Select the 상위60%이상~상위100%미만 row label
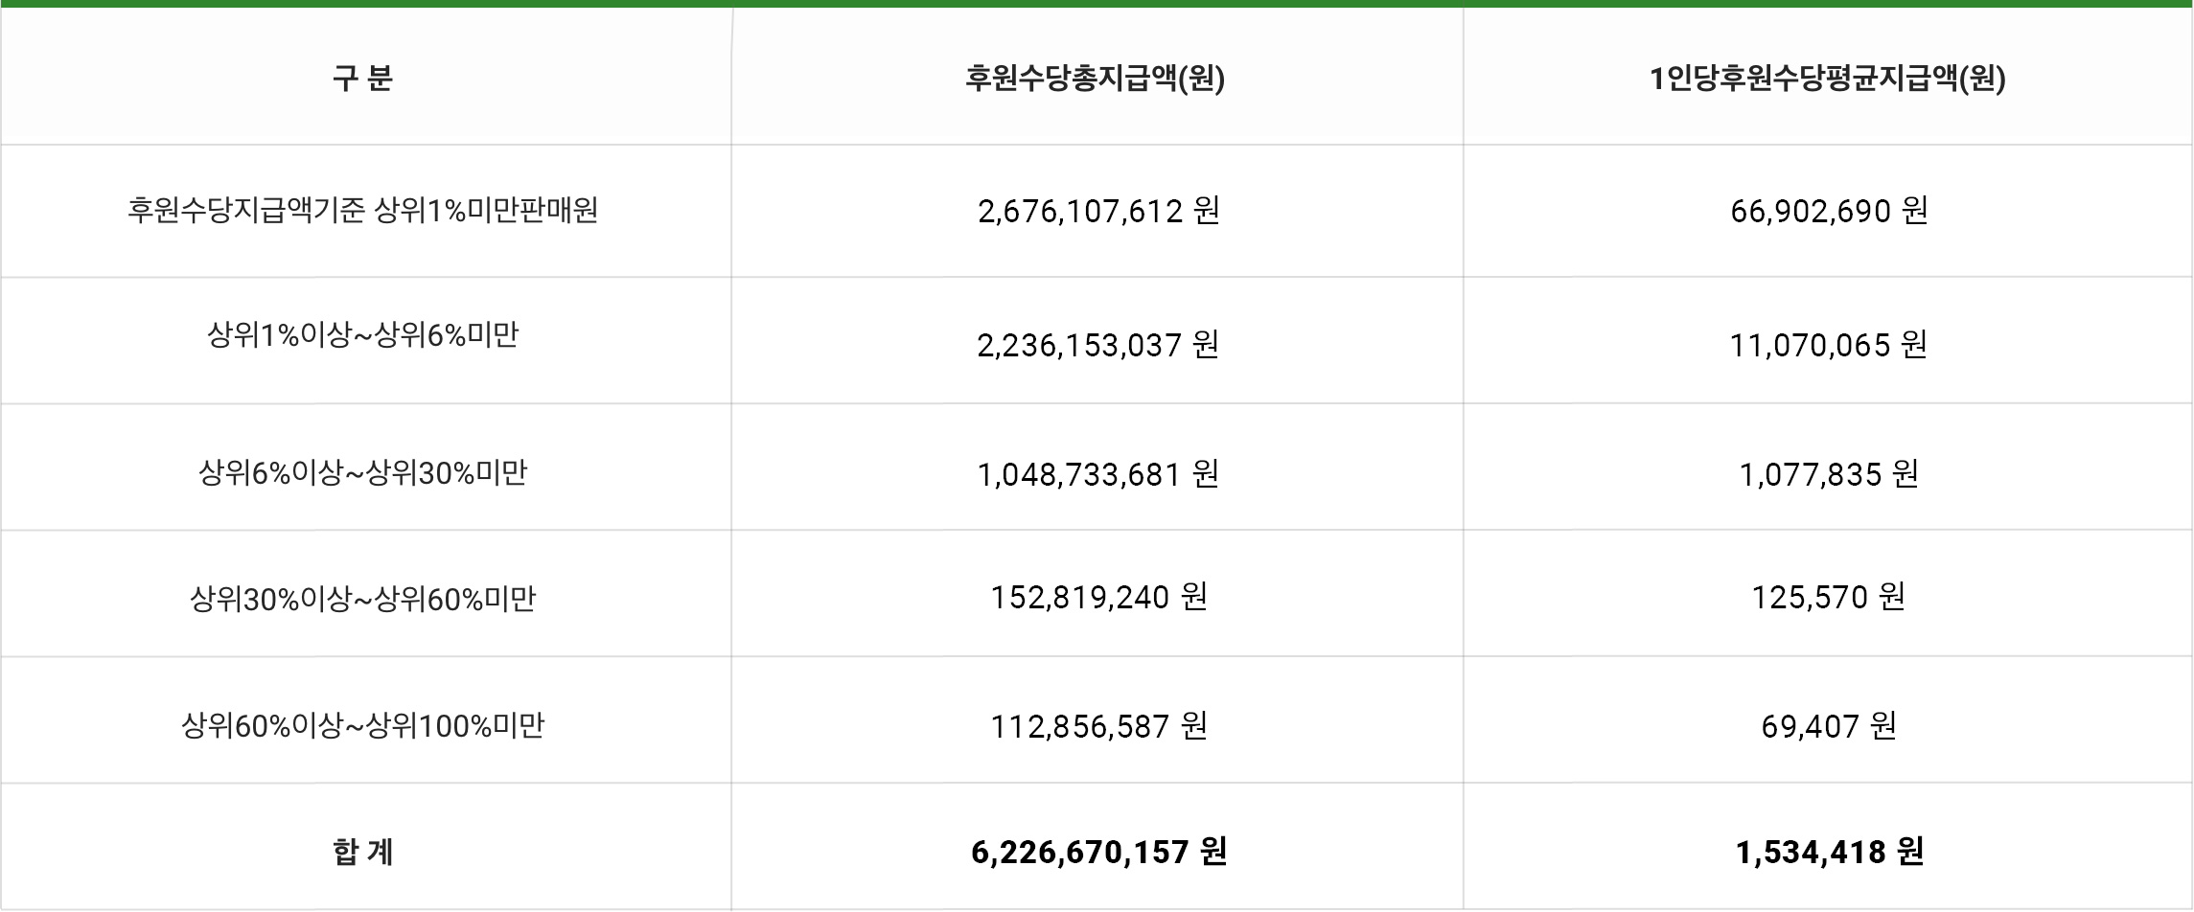Screen dimensions: 2194x912 point(362,726)
